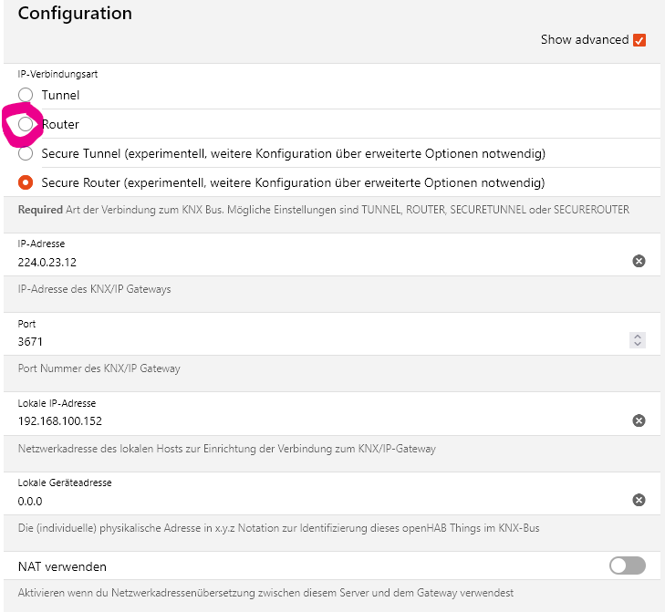Enable the NAT verwenden switch

point(627,566)
